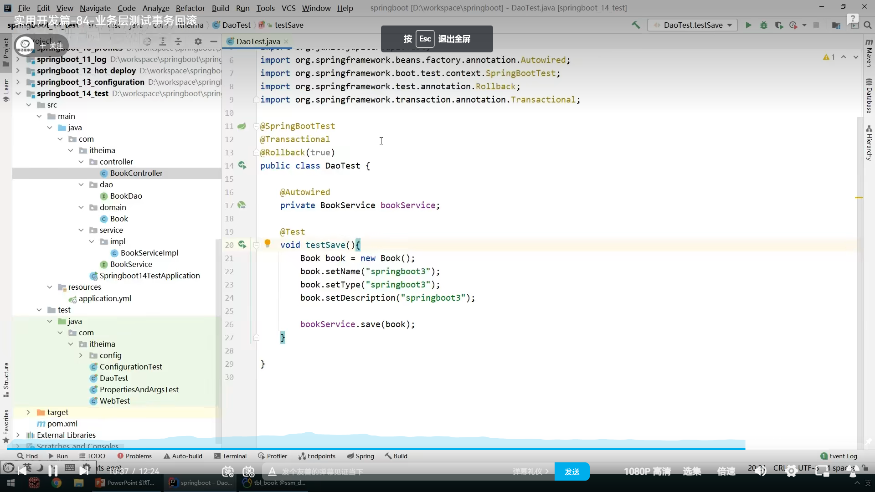Image resolution: width=875 pixels, height=492 pixels.
Task: Click run gutter icon beside testSave method
Action: pyautogui.click(x=242, y=245)
